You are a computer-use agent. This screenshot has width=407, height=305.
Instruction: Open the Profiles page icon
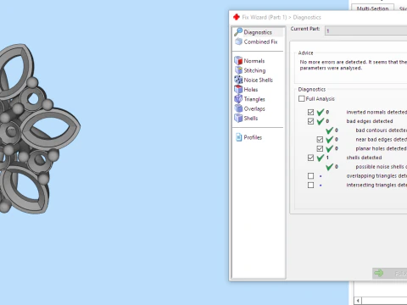[x=239, y=137]
